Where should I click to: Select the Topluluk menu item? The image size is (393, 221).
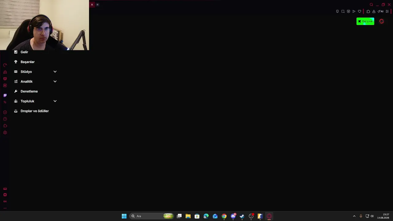(x=27, y=101)
